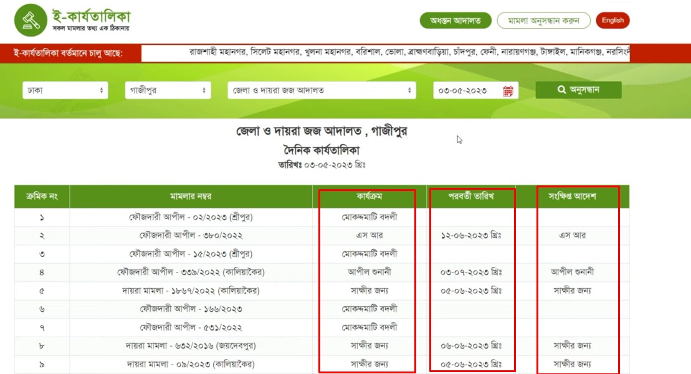Click the ক্রমিক নং column header
Viewport: 691px width, 374px height.
point(42,197)
